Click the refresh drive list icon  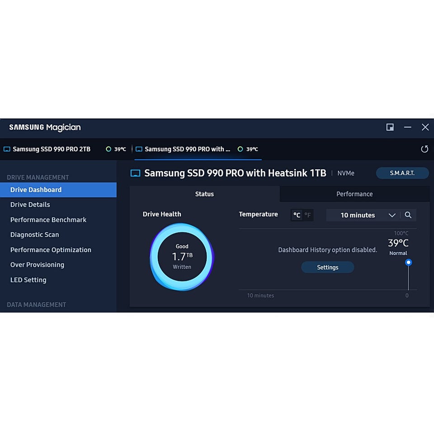[425, 149]
